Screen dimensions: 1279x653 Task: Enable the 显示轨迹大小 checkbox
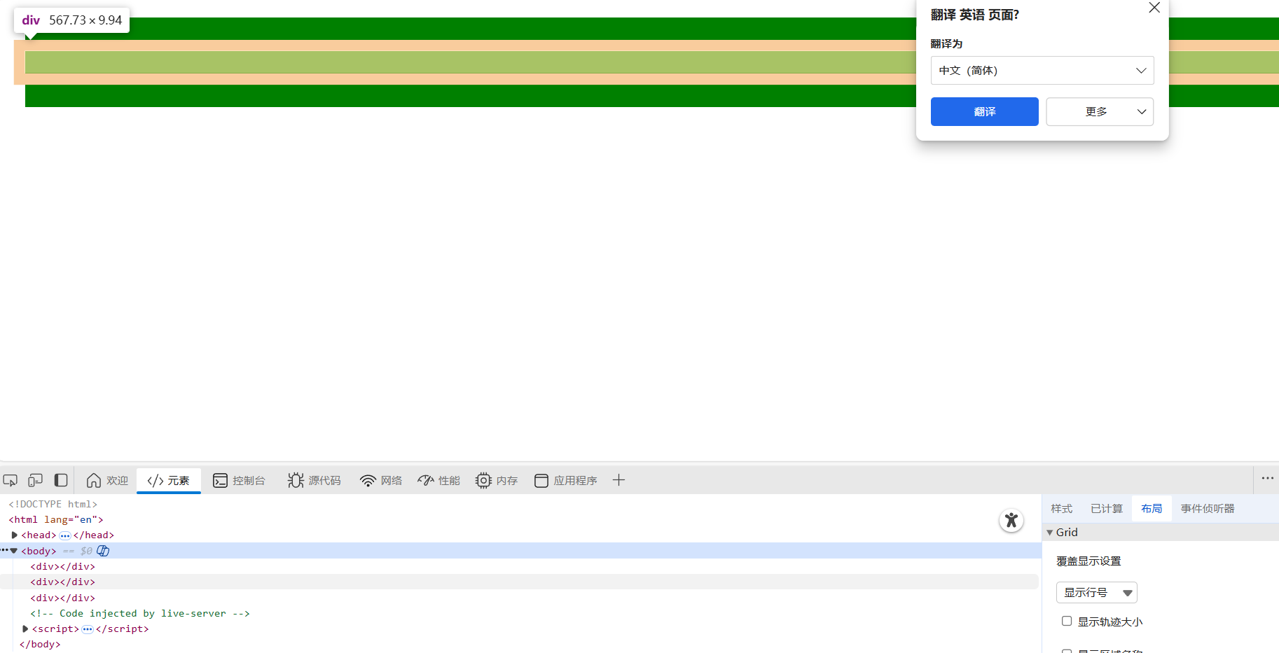[x=1067, y=621]
